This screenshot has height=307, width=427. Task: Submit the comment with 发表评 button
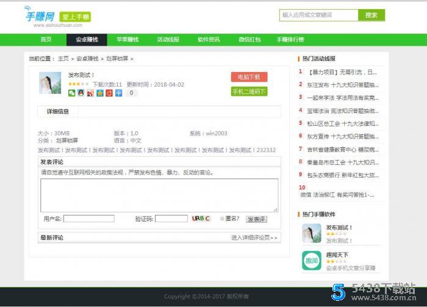coord(256,219)
